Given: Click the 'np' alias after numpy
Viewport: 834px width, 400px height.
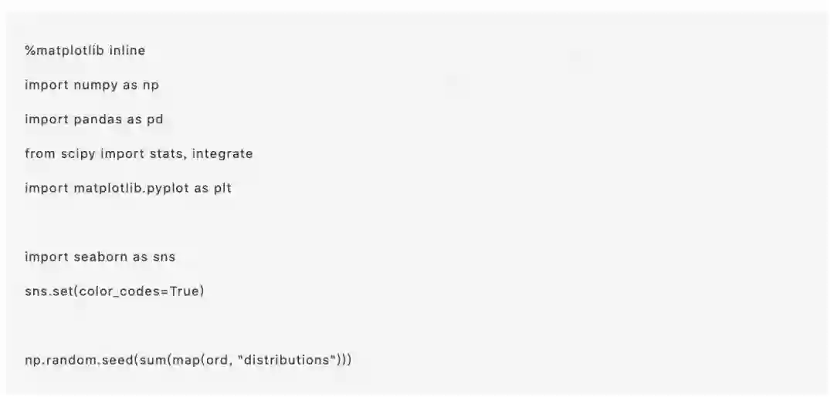Looking at the screenshot, I should [x=151, y=85].
